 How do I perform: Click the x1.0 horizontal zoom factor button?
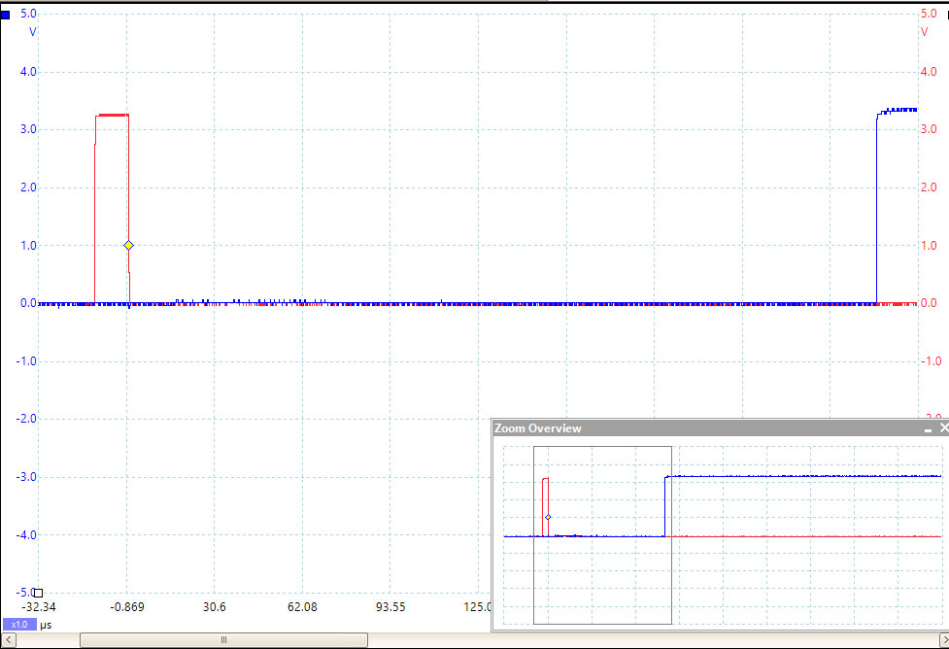[19, 625]
